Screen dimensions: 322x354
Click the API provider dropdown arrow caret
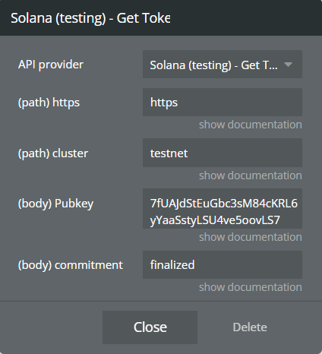point(288,65)
